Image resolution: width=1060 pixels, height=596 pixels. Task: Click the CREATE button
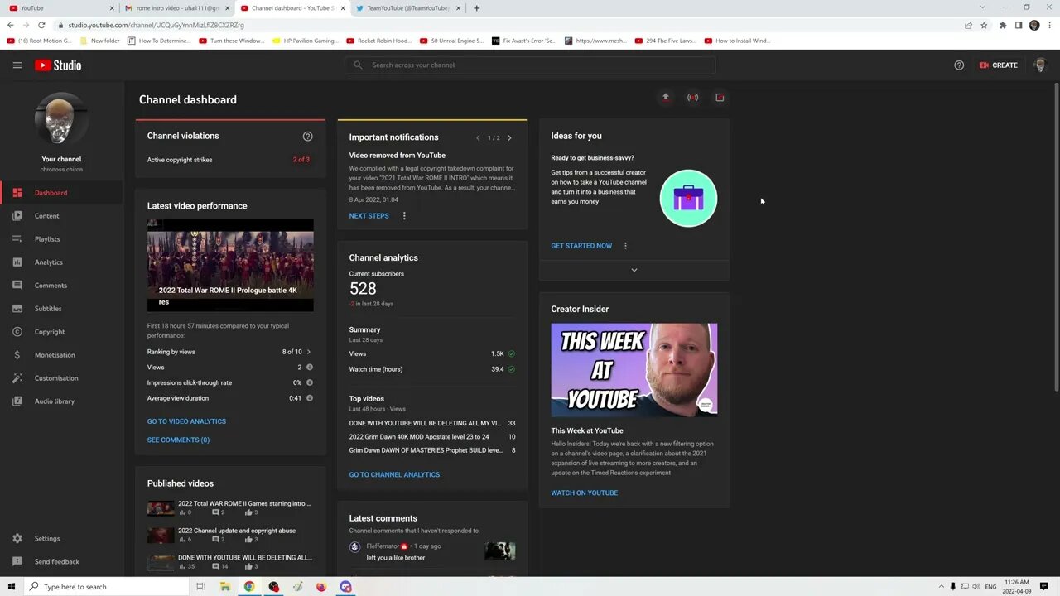(x=998, y=65)
